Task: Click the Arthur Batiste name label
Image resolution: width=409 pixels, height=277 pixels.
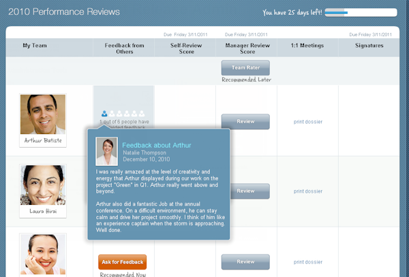Action: click(43, 141)
